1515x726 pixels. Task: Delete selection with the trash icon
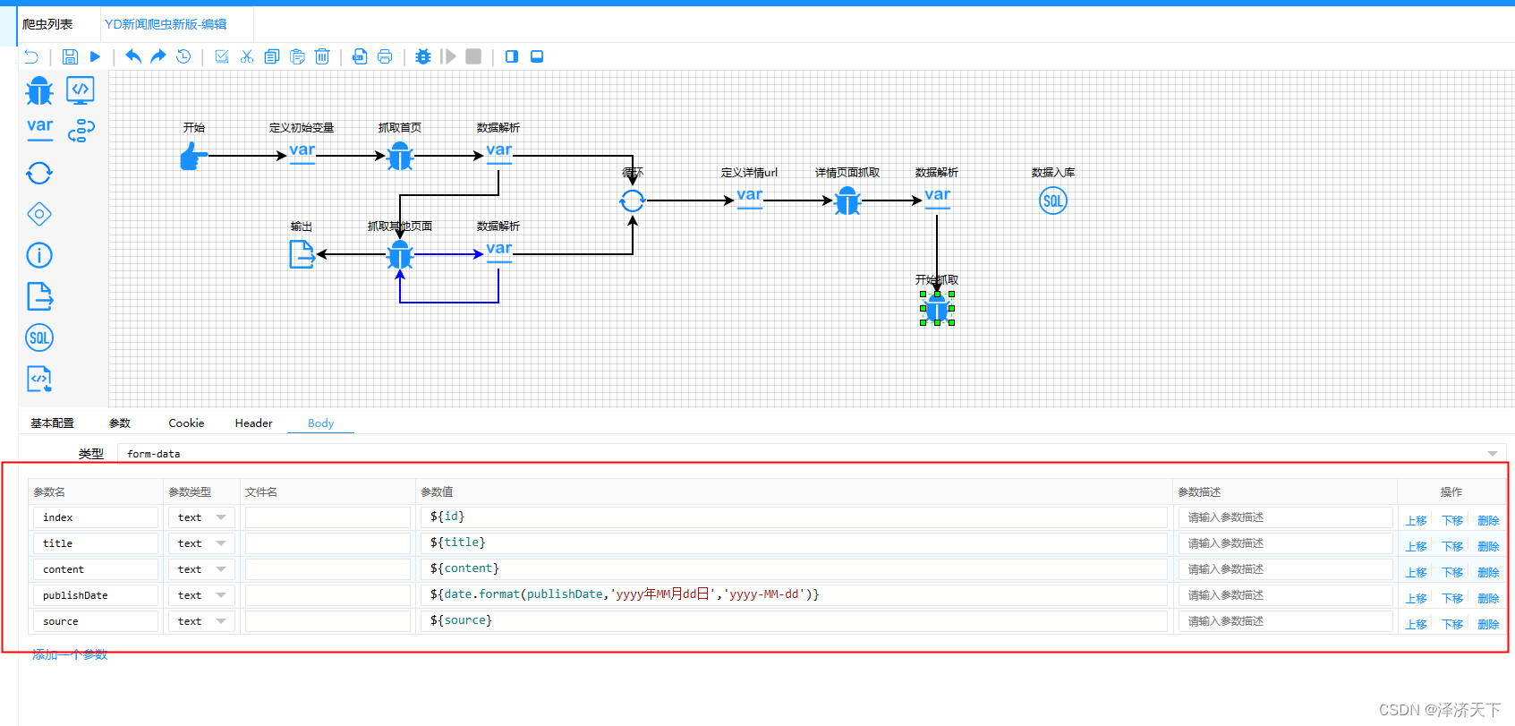[322, 56]
